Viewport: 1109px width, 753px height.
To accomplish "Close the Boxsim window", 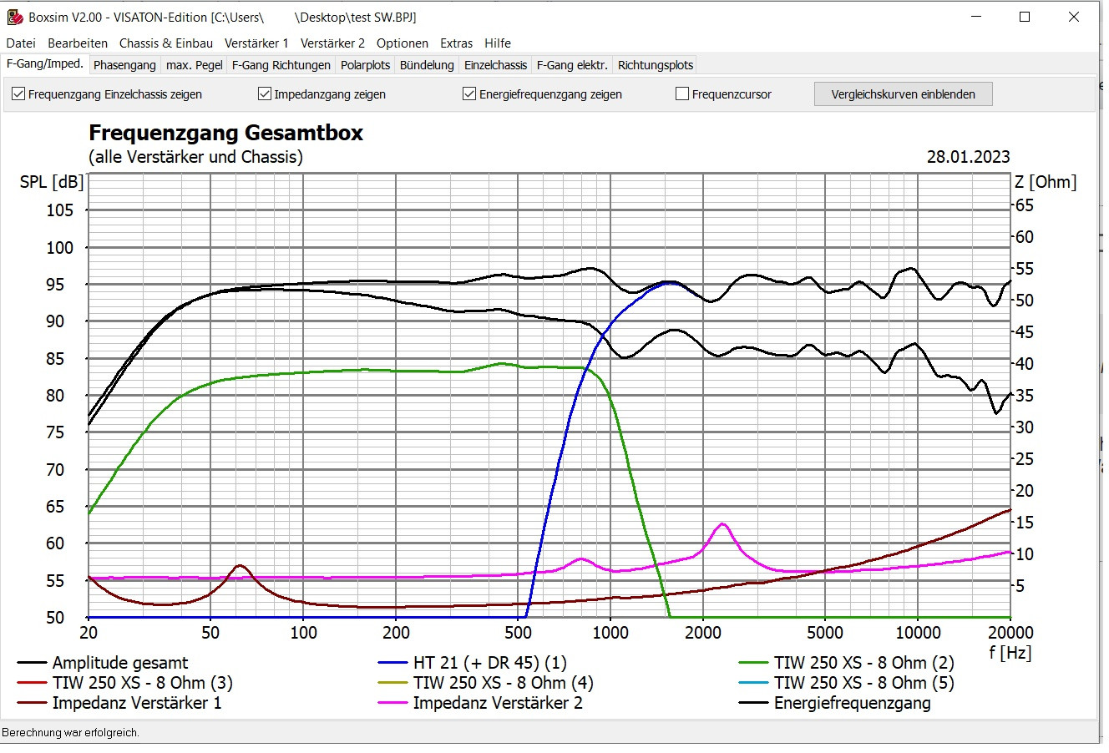I will tap(1074, 17).
